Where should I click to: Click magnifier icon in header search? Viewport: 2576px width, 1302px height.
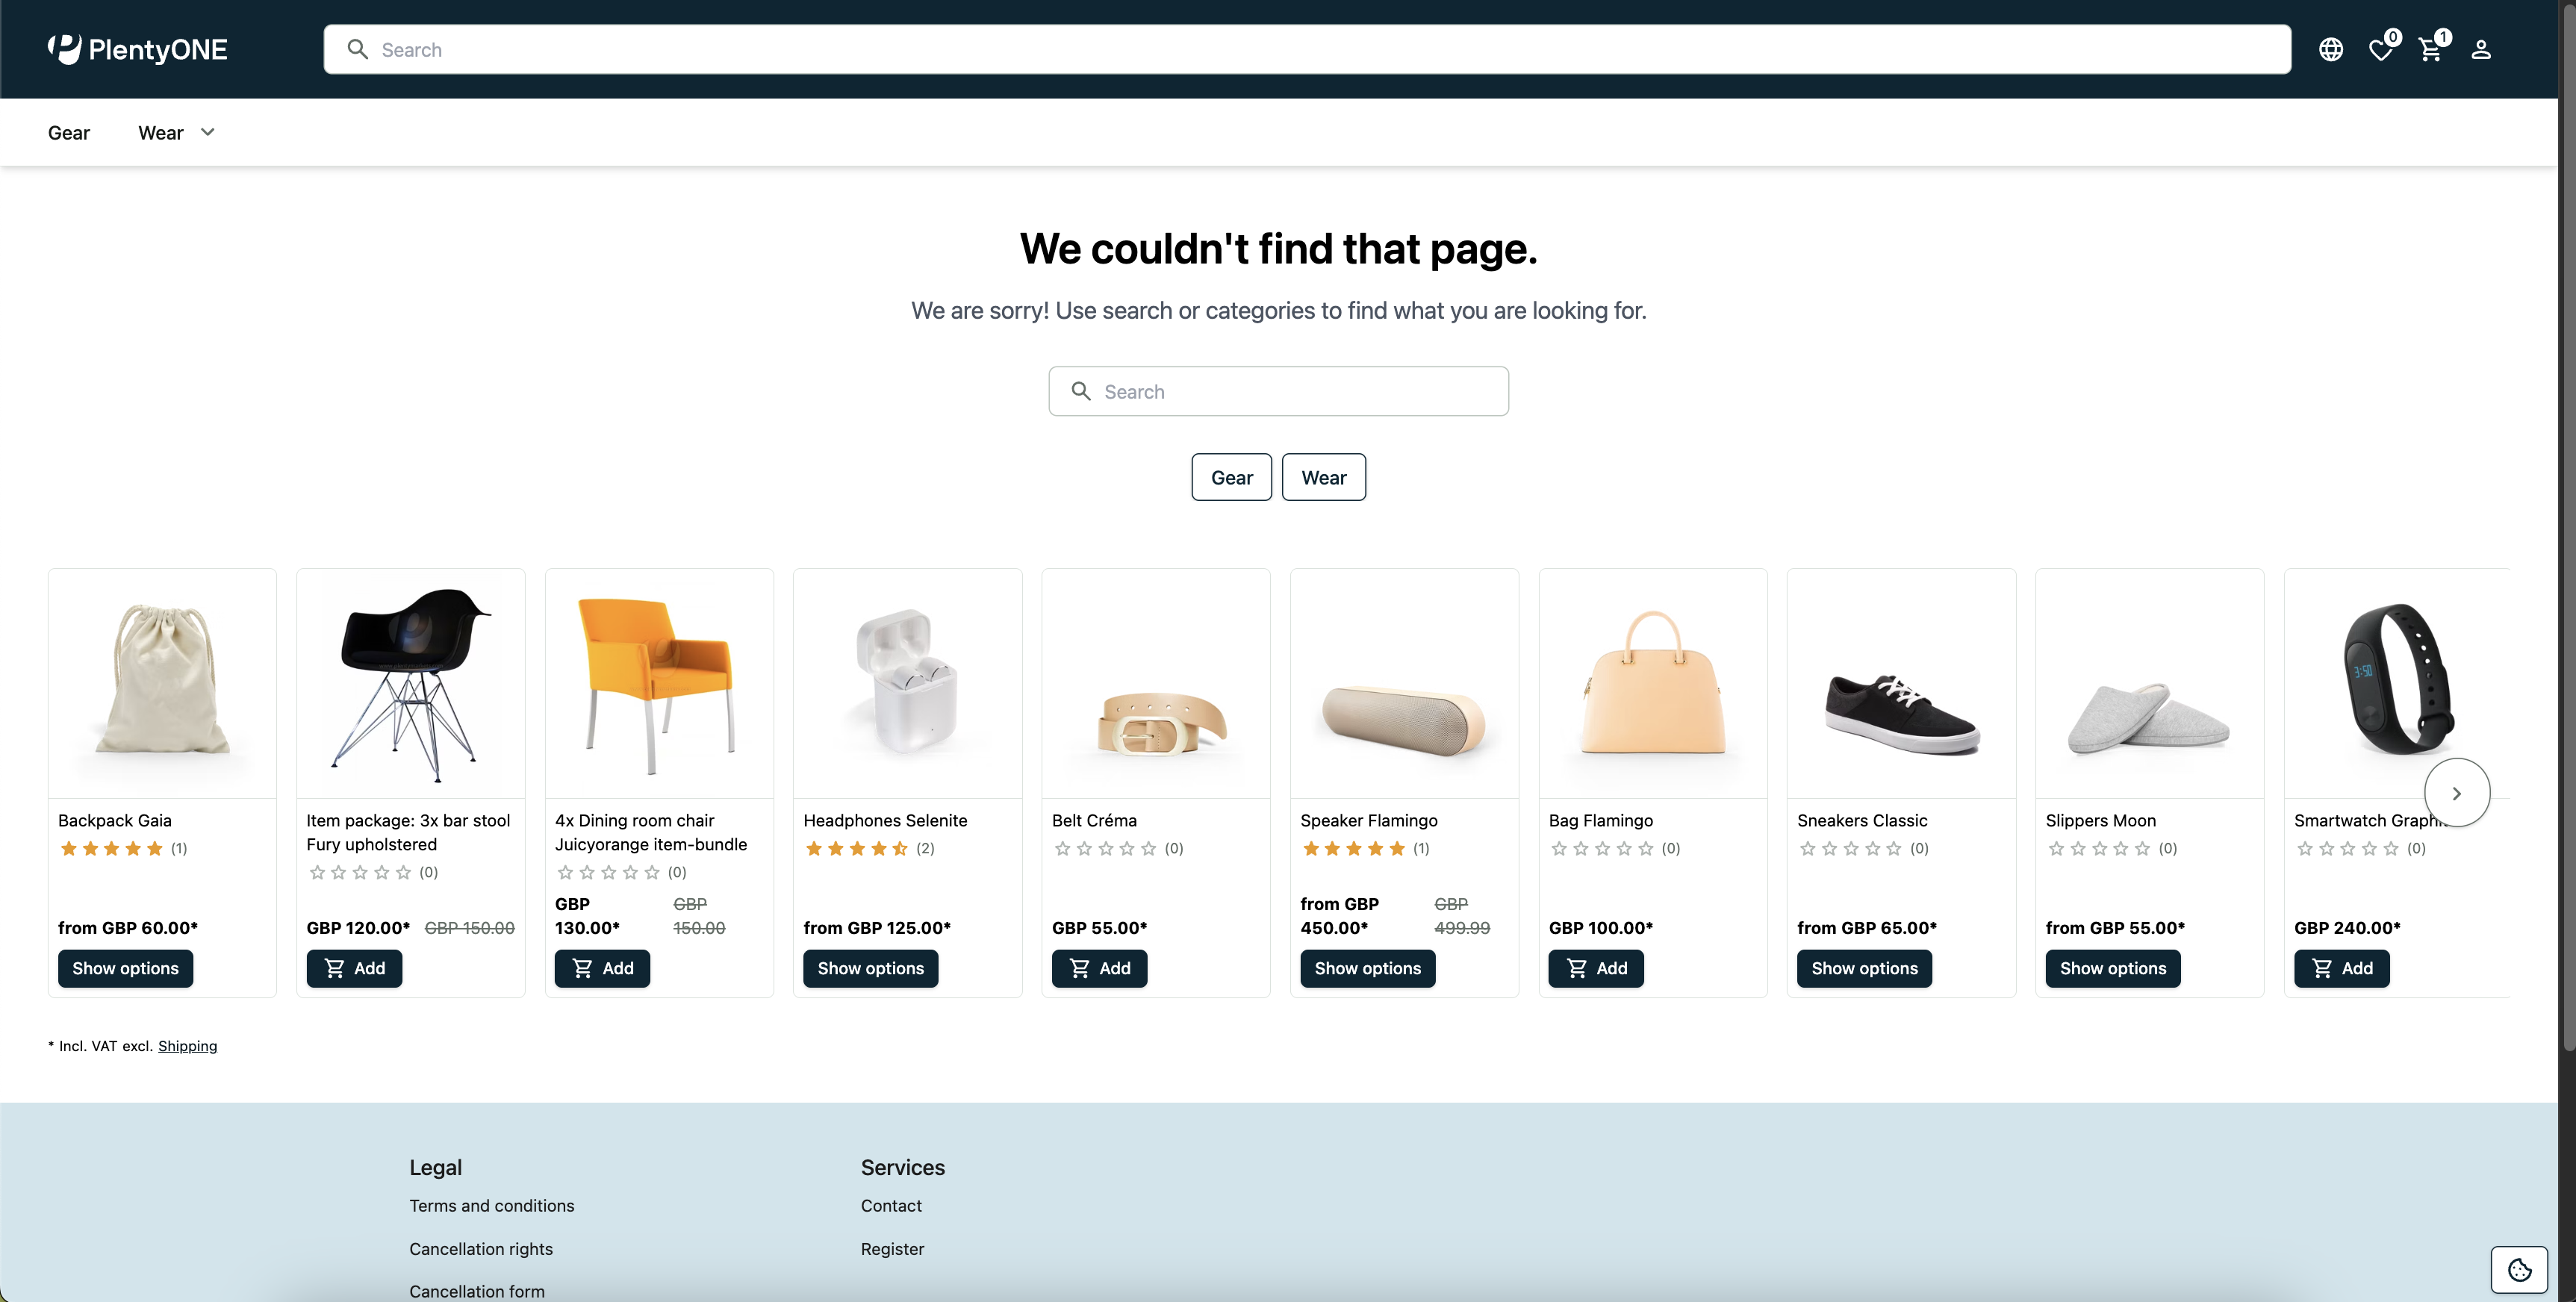[357, 49]
